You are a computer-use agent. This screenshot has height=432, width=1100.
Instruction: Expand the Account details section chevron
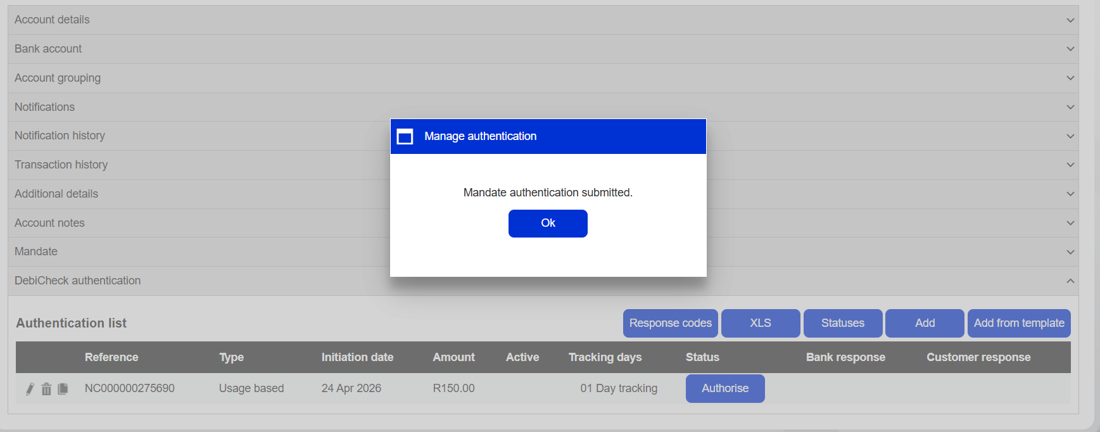[x=1070, y=20]
